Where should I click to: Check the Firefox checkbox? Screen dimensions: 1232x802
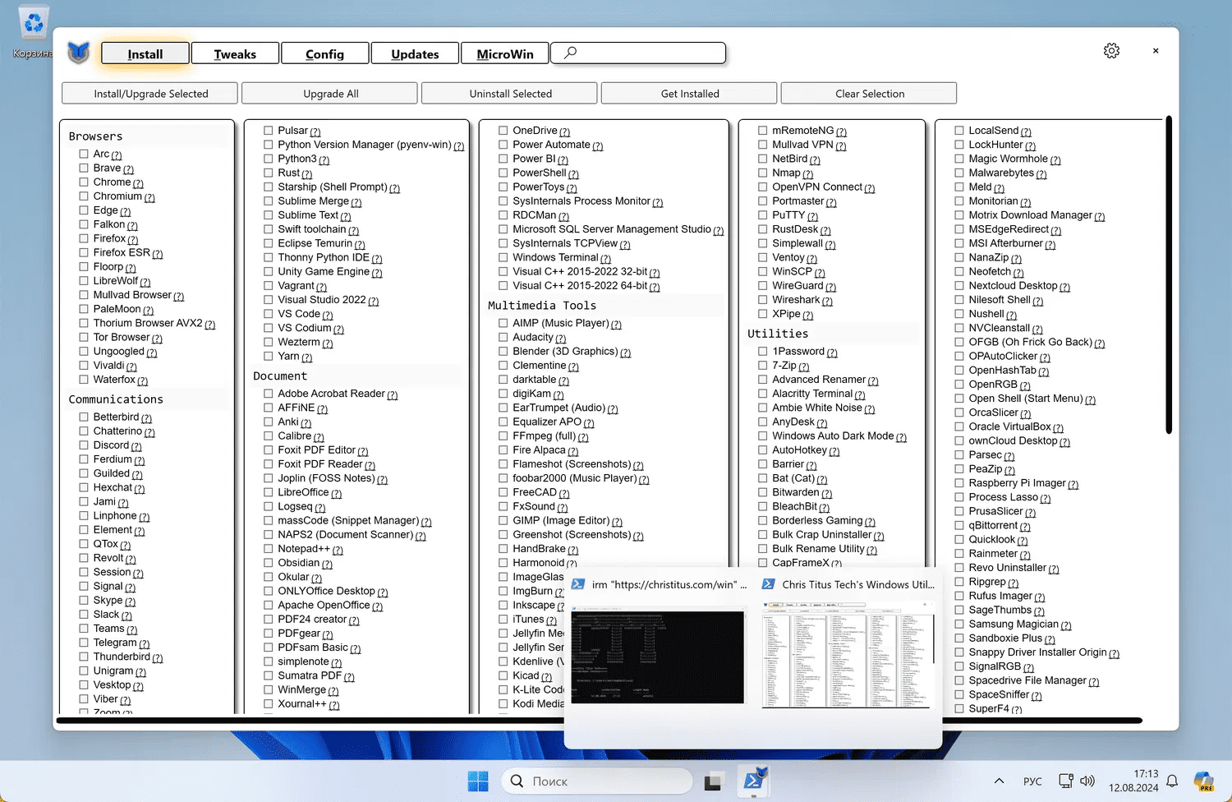84,238
